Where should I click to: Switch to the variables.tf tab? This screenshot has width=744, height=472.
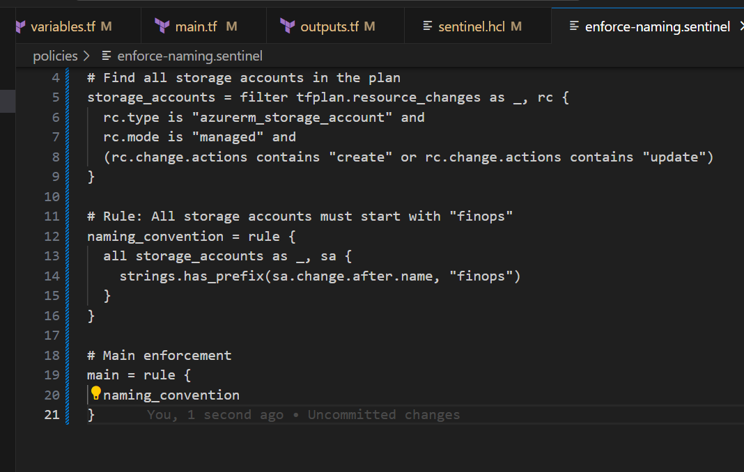pyautogui.click(x=63, y=26)
